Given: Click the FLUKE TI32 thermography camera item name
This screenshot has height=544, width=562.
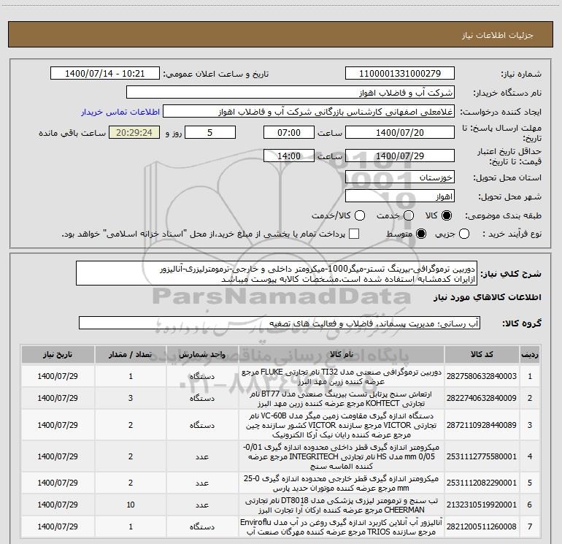Looking at the screenshot, I should tap(342, 377).
